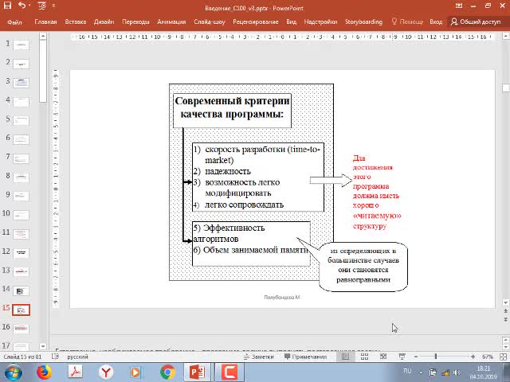Click text 'надежность' in criteria list

tap(228, 171)
